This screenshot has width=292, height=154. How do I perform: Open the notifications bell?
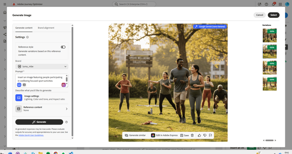(273, 4)
